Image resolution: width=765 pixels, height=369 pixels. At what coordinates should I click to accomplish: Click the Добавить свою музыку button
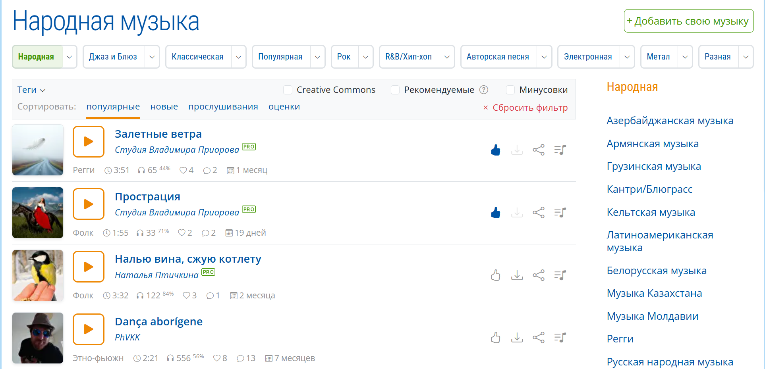(688, 21)
